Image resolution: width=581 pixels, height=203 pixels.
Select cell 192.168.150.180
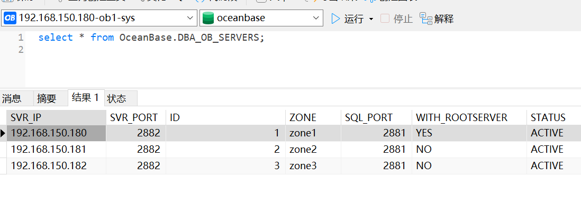[56, 133]
